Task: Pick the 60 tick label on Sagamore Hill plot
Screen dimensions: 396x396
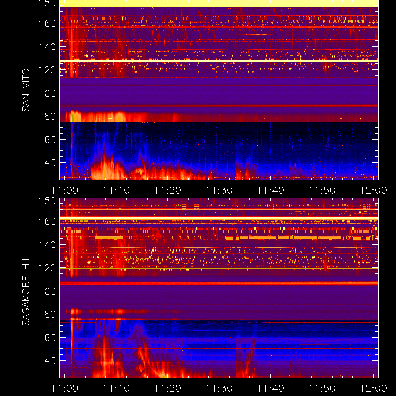Action: click(x=50, y=338)
